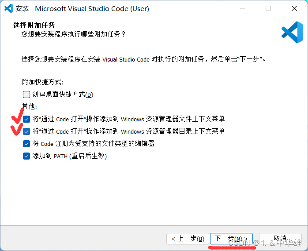Click the 其他 section label
Image resolution: width=308 pixels, height=251 pixels.
tap(30, 107)
